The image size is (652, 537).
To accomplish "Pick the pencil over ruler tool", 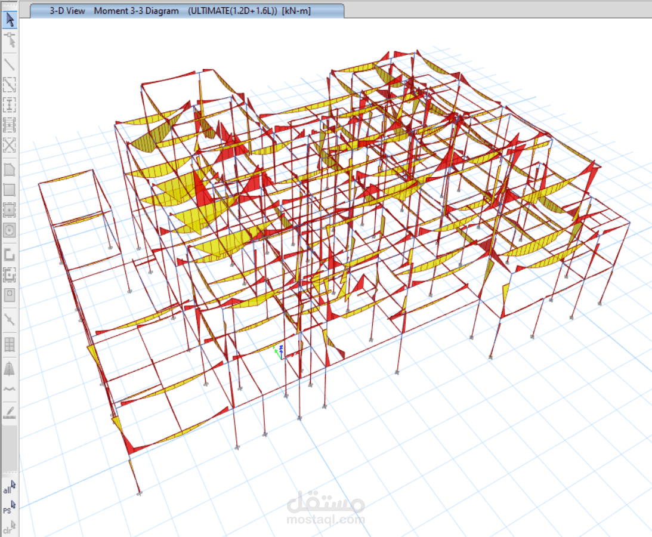I will [x=10, y=412].
